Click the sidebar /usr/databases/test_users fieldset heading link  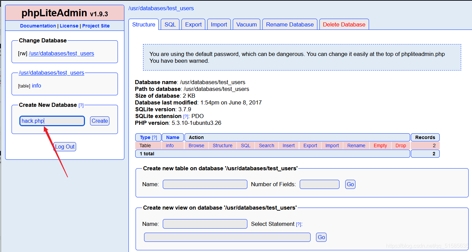click(52, 73)
